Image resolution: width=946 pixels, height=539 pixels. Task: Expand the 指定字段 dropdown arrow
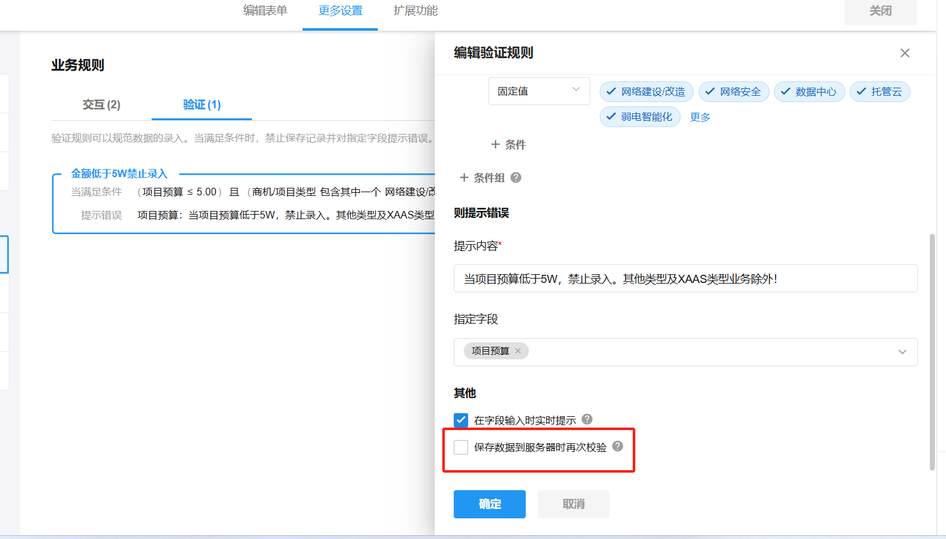[x=902, y=352]
